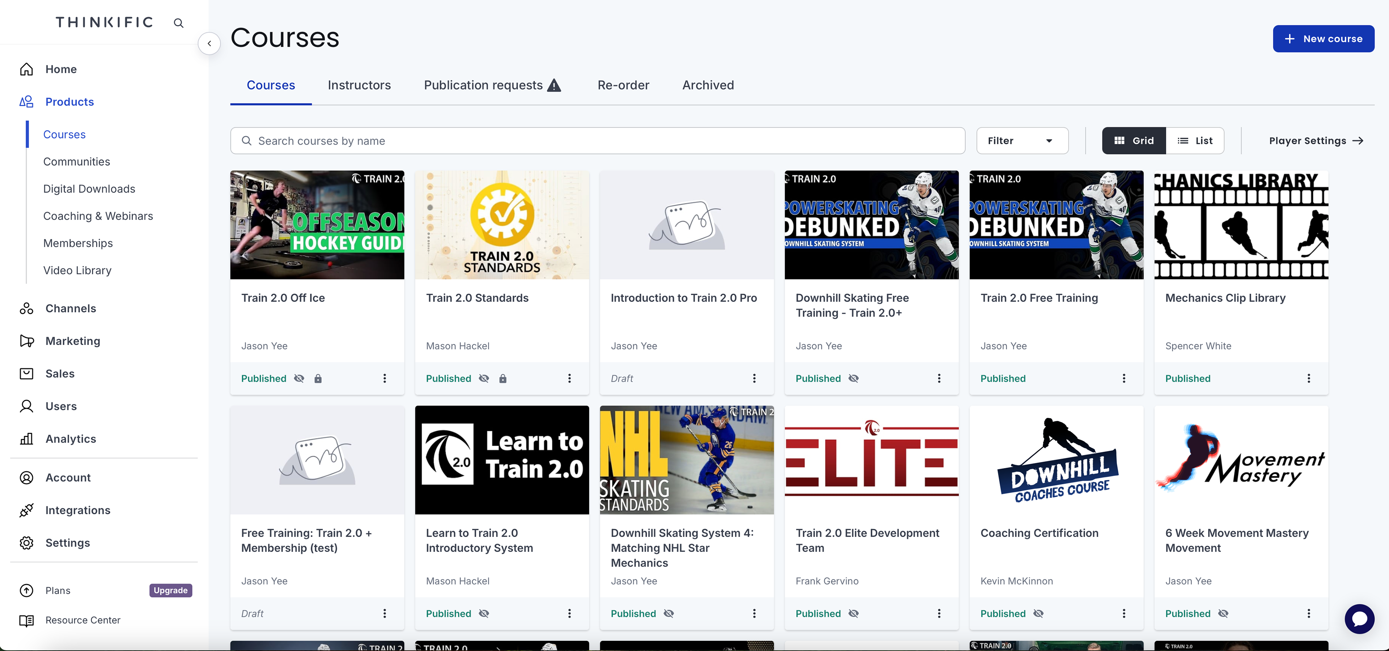Click hidden eye icon on 6 Week Movement Mastery
The width and height of the screenshot is (1389, 651).
[1223, 614]
